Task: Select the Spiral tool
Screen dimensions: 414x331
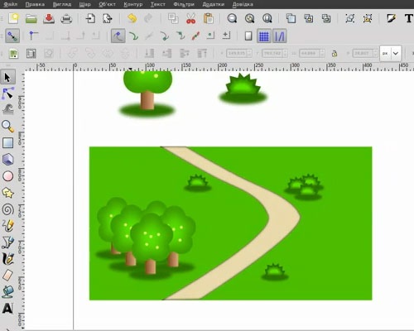Action: coord(7,209)
